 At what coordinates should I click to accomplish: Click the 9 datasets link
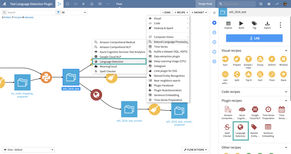(x=28, y=17)
